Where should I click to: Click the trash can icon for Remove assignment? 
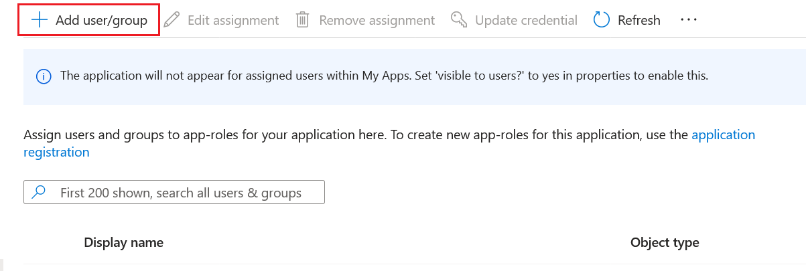tap(303, 20)
